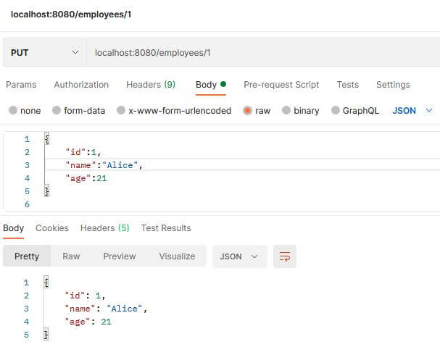Click the wrap lines icon in response toolbar

[285, 256]
